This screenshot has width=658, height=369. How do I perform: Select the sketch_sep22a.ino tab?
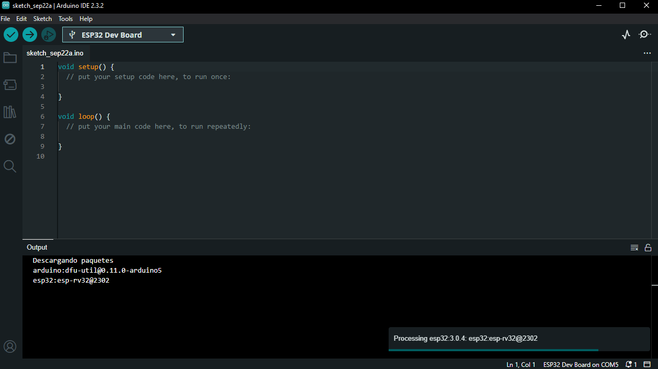[55, 53]
